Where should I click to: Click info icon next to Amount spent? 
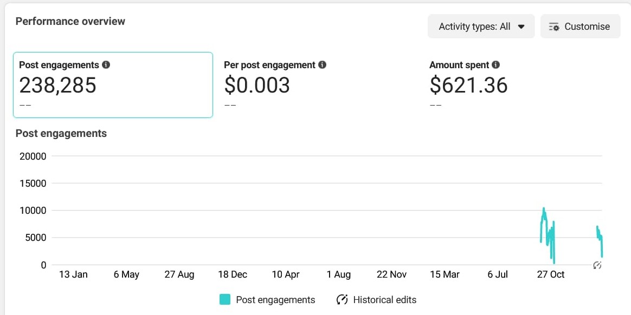click(495, 65)
